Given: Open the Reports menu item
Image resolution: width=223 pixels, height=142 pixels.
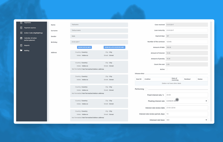Looking at the screenshot, I should pyautogui.click(x=27, y=45).
